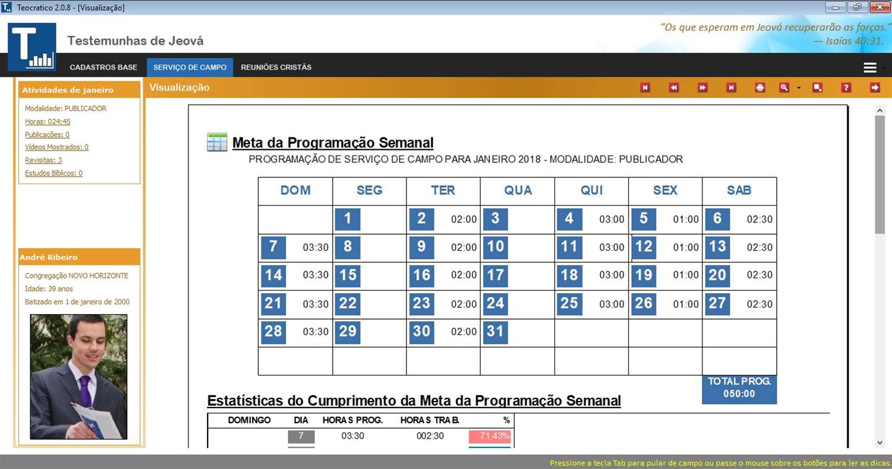Select day 15 in the calendar
The image size is (892, 469).
pos(348,276)
